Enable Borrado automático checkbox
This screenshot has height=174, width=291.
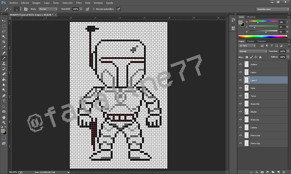tap(94, 9)
